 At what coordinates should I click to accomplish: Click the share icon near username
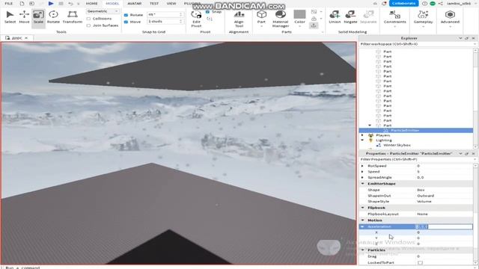point(440,3)
